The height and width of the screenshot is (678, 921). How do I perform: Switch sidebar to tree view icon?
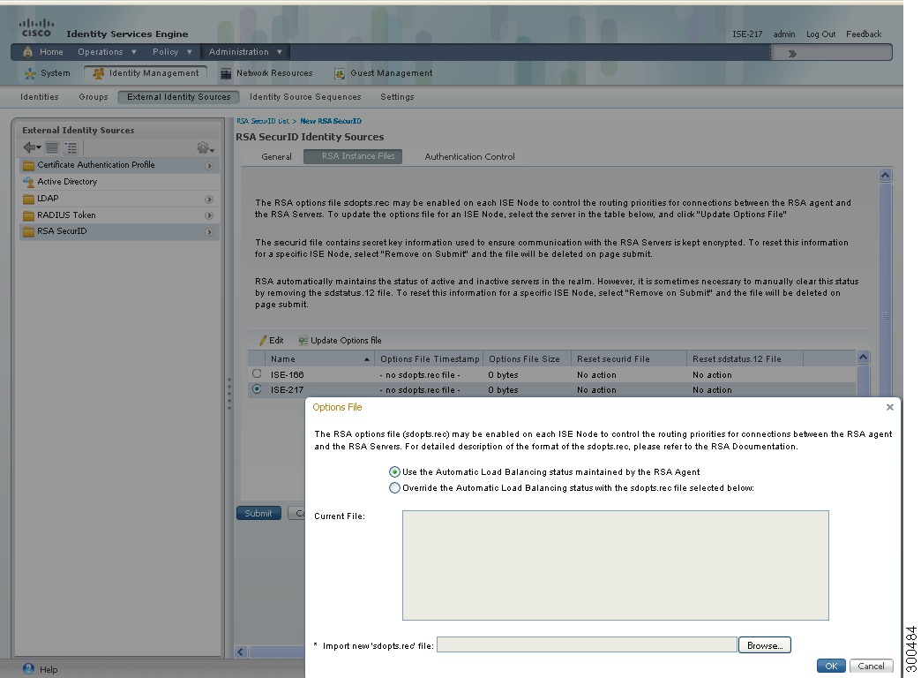pos(71,147)
